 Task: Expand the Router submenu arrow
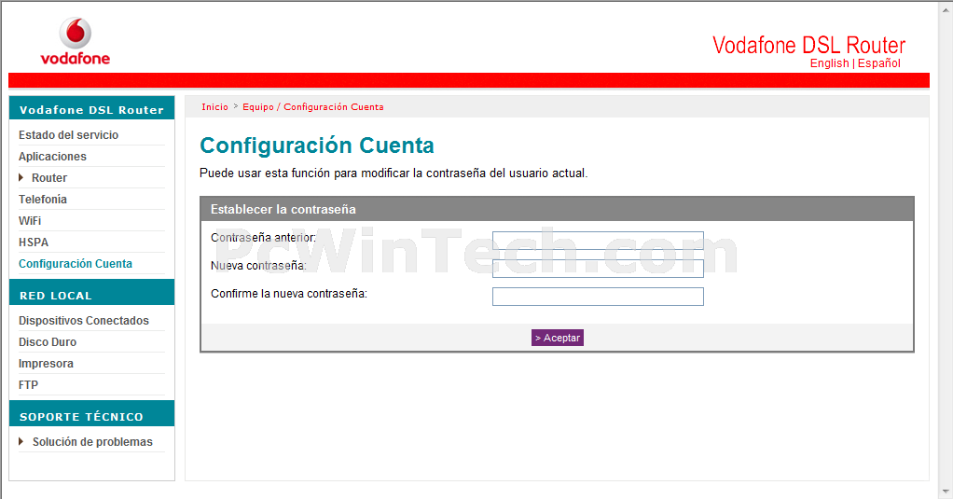21,177
